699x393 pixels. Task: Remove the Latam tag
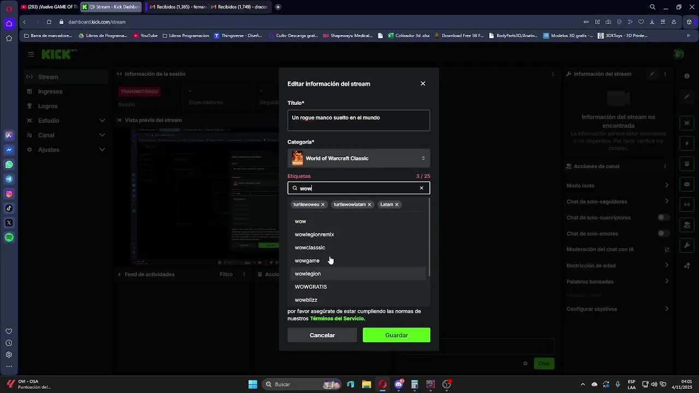(x=397, y=205)
